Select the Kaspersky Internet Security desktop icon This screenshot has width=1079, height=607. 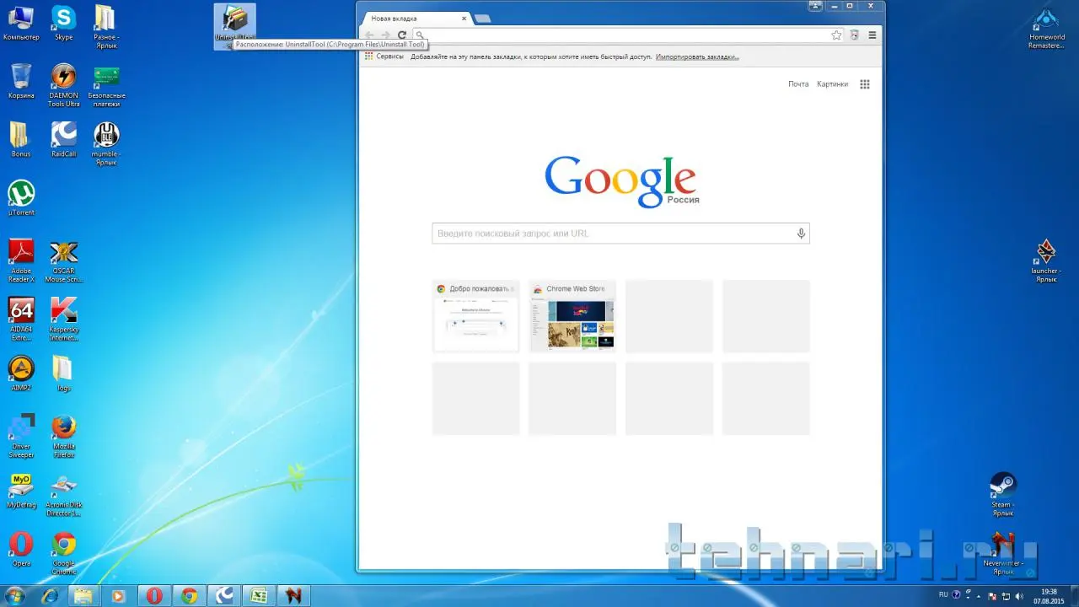coord(63,320)
